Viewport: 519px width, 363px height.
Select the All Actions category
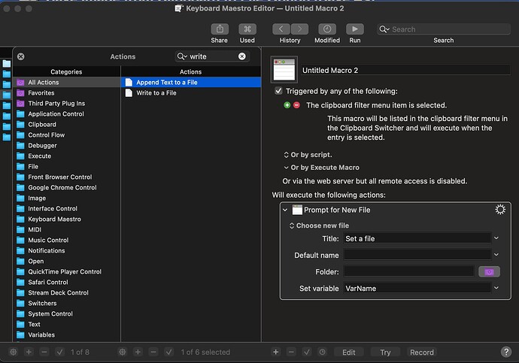67,83
